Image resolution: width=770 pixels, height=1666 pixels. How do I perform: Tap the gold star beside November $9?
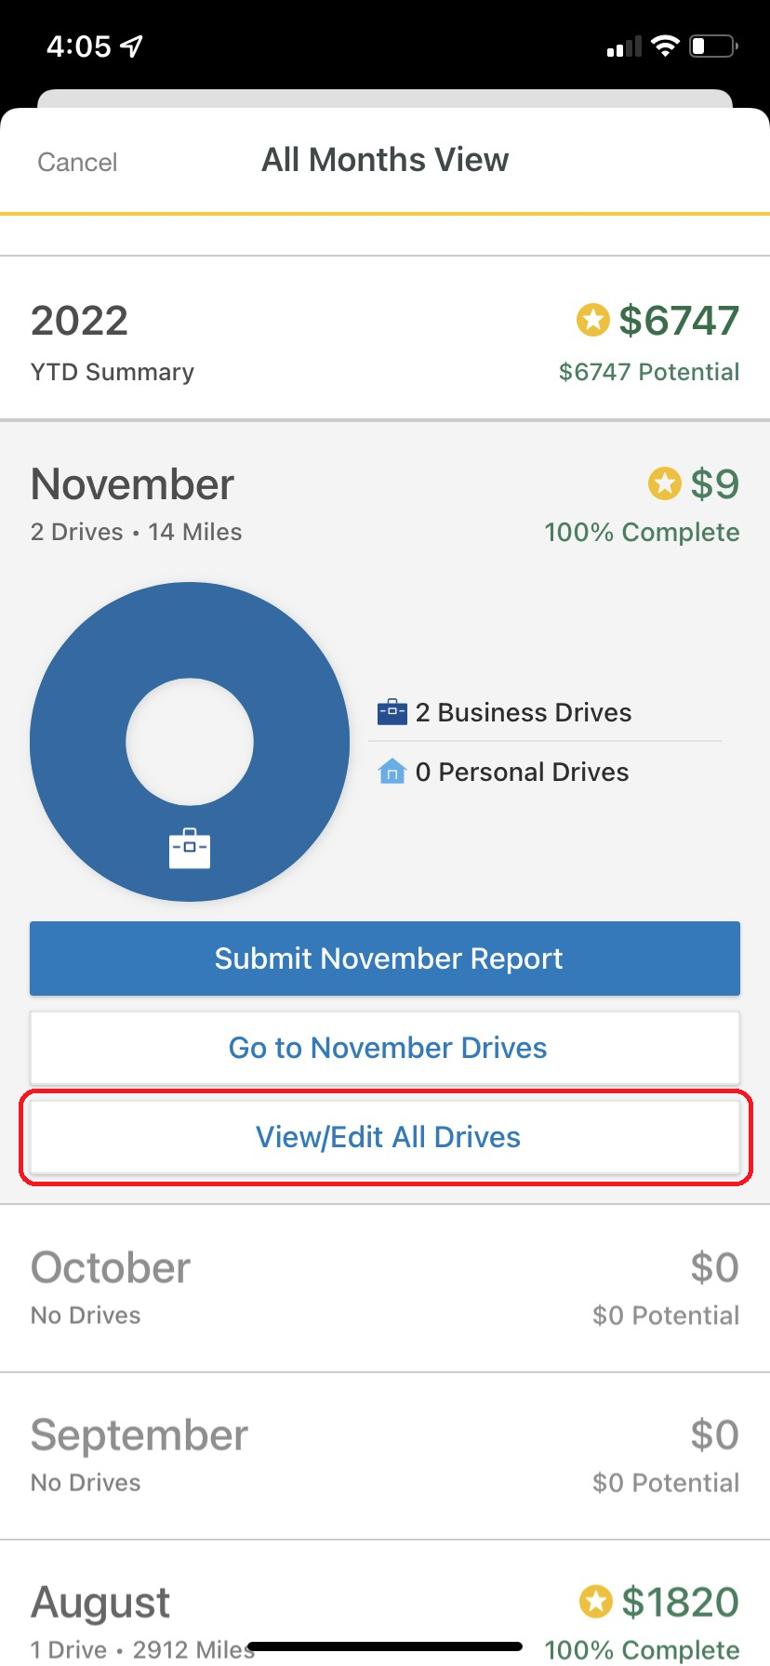point(664,483)
